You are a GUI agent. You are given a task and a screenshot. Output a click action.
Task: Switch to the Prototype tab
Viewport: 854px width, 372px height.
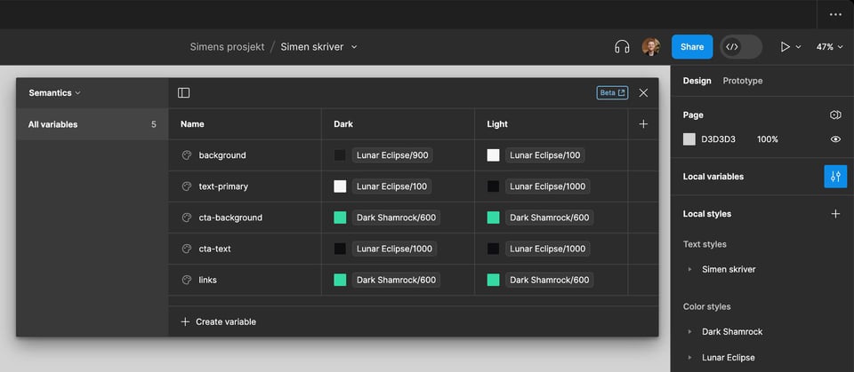coord(742,81)
